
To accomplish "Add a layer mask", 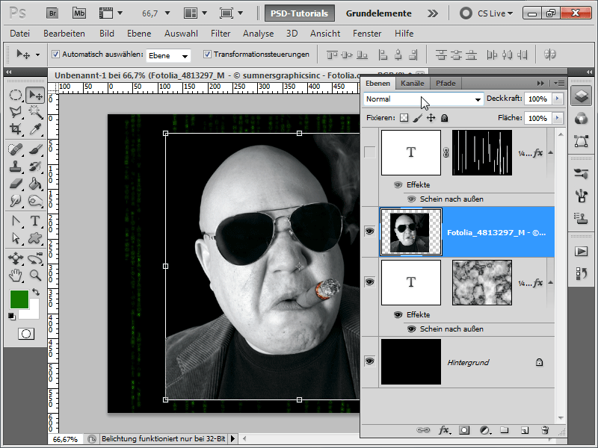I will [463, 430].
